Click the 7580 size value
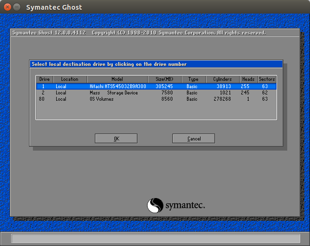This screenshot has height=246, width=310. [167, 92]
